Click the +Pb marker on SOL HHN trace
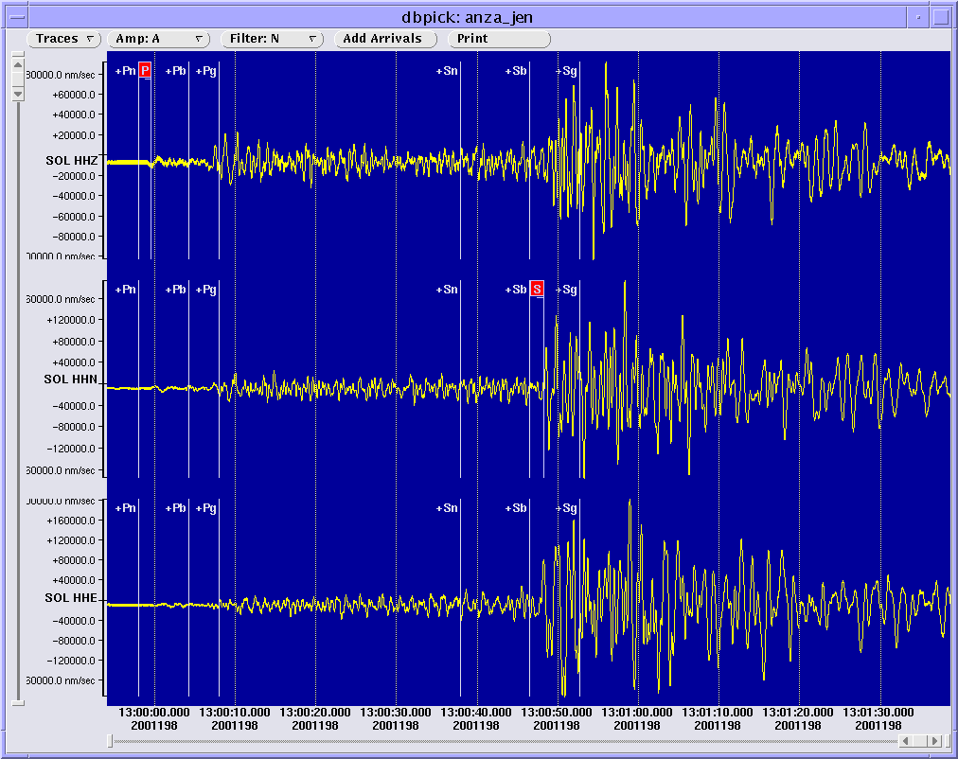This screenshot has width=958, height=759. pyautogui.click(x=176, y=290)
